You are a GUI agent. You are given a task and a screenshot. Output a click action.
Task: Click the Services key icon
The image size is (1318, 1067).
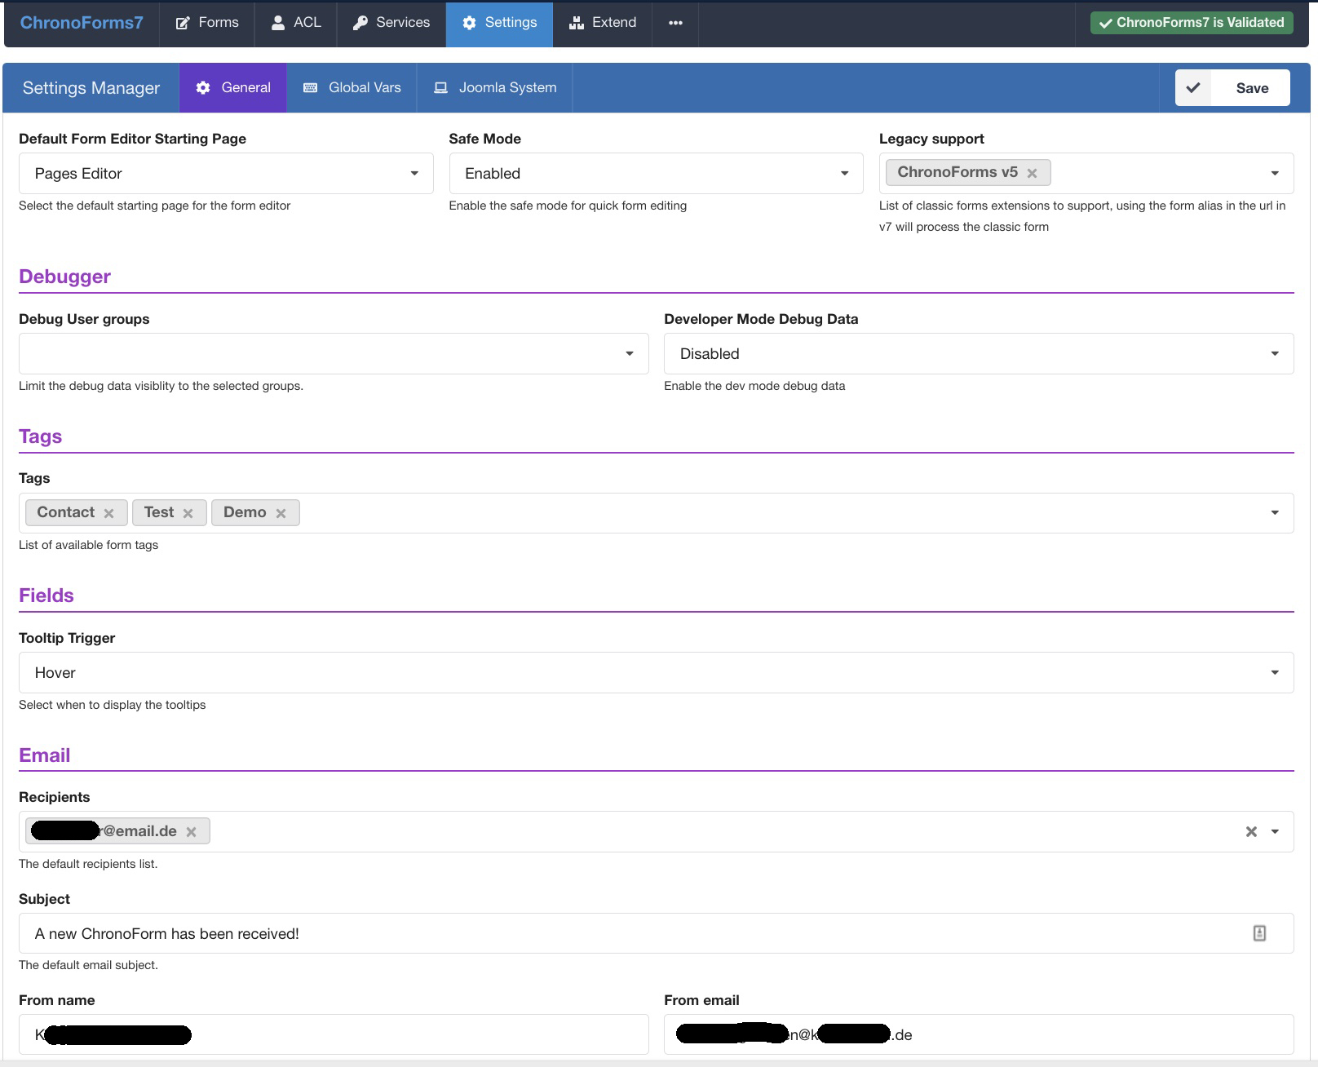click(x=360, y=23)
